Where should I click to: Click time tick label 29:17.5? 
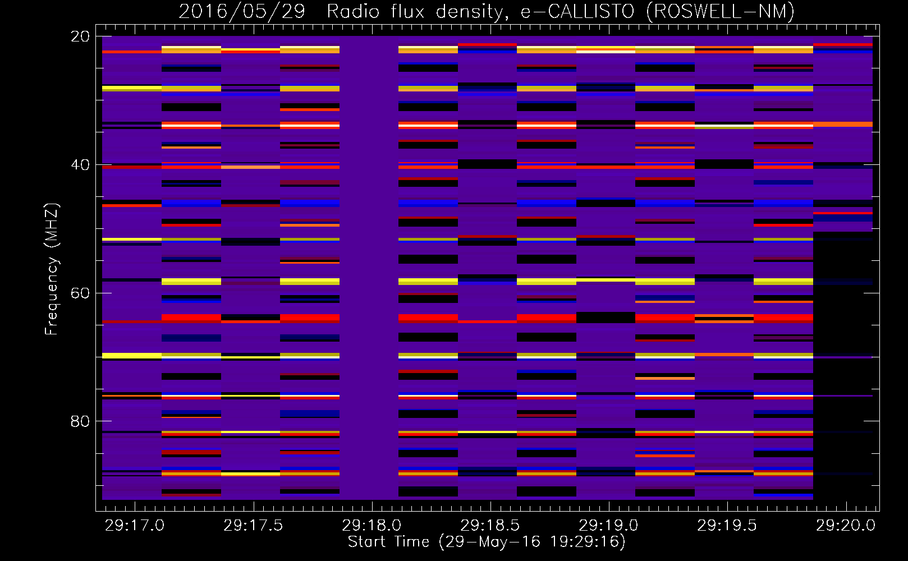(253, 526)
